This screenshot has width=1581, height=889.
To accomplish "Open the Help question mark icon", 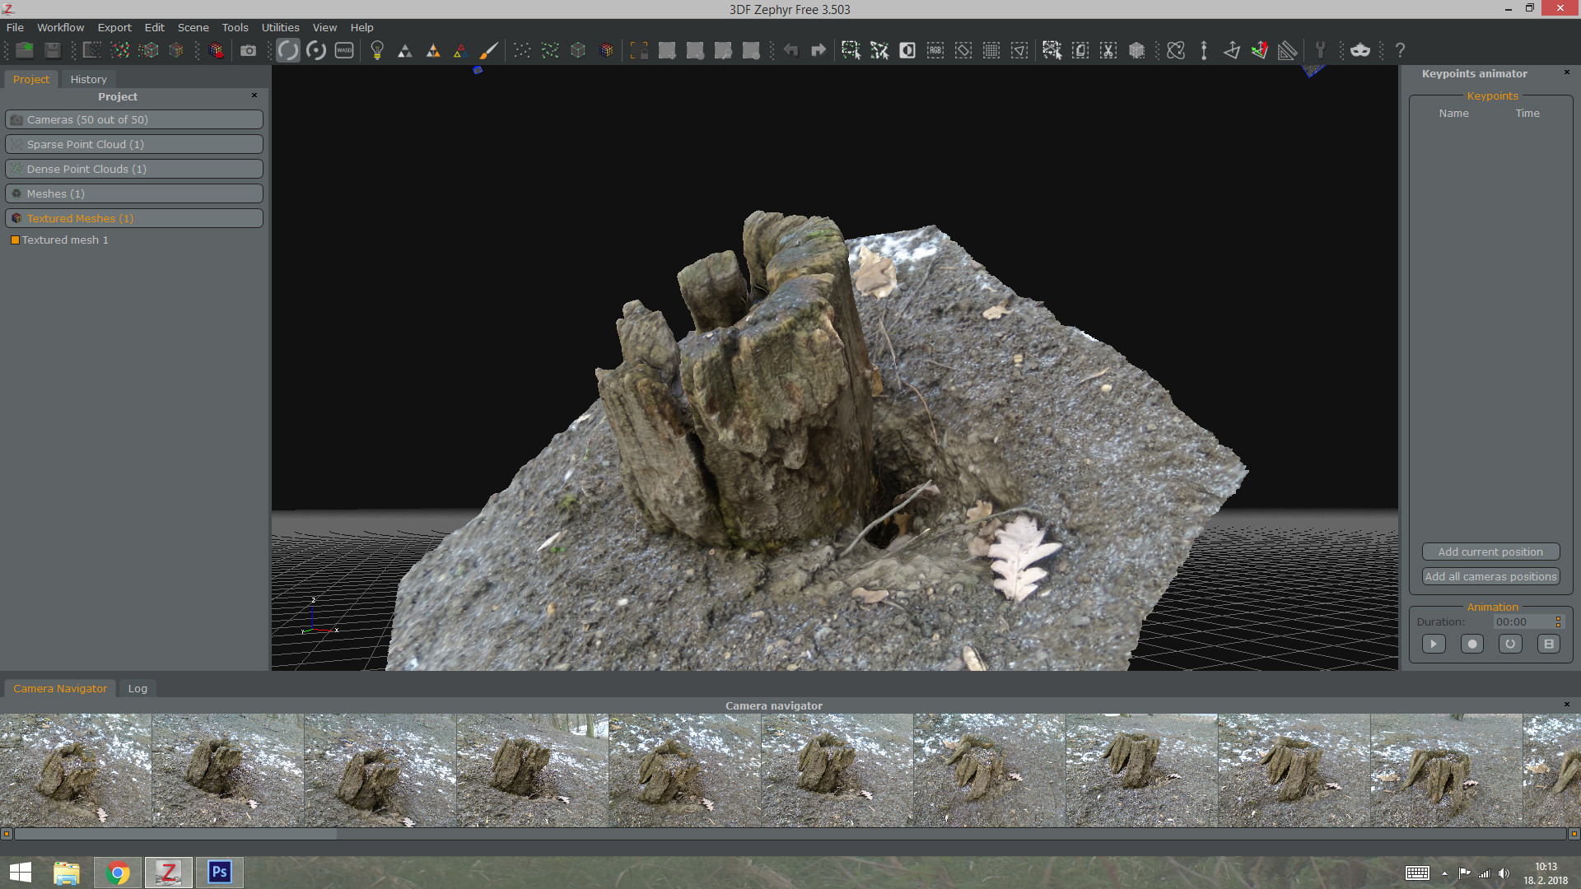I will pyautogui.click(x=1400, y=50).
